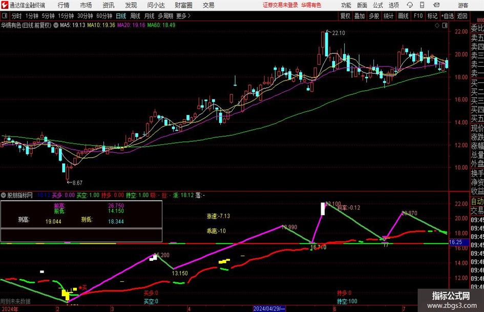This screenshot has height=312, width=484.
Task: Click the 复权 toolbar button
Action: [345, 16]
